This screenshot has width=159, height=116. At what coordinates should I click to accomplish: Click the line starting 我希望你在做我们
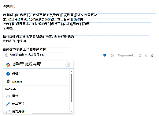[50, 15]
